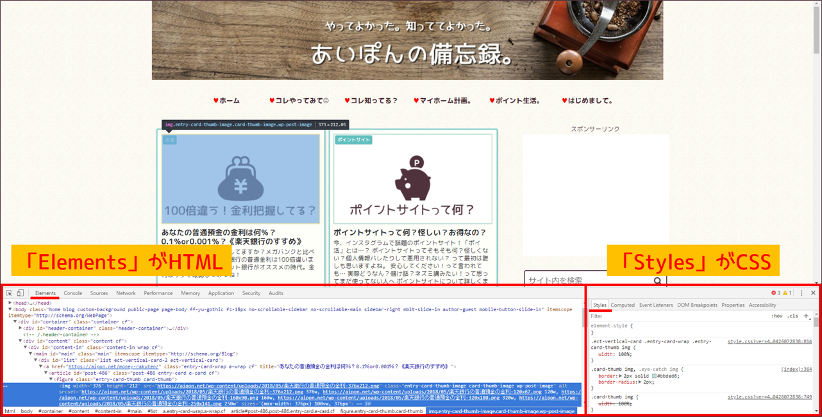Activate the DevTools inspect element picker icon
Viewport: 822px width, 417px height.
click(9, 293)
